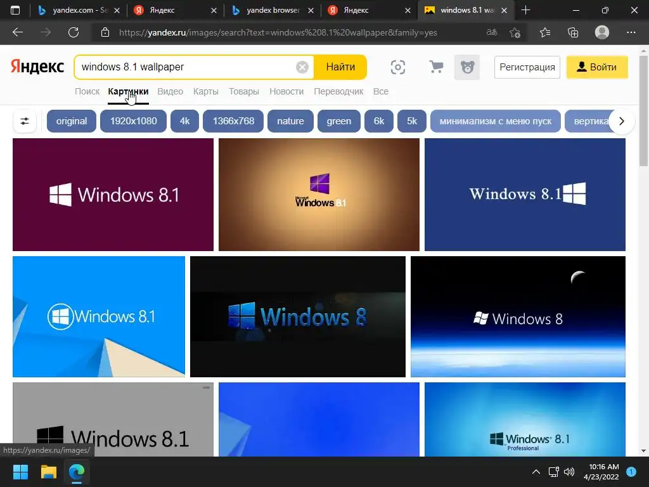View site information lock icon
Image resolution: width=649 pixels, height=487 pixels.
105,32
